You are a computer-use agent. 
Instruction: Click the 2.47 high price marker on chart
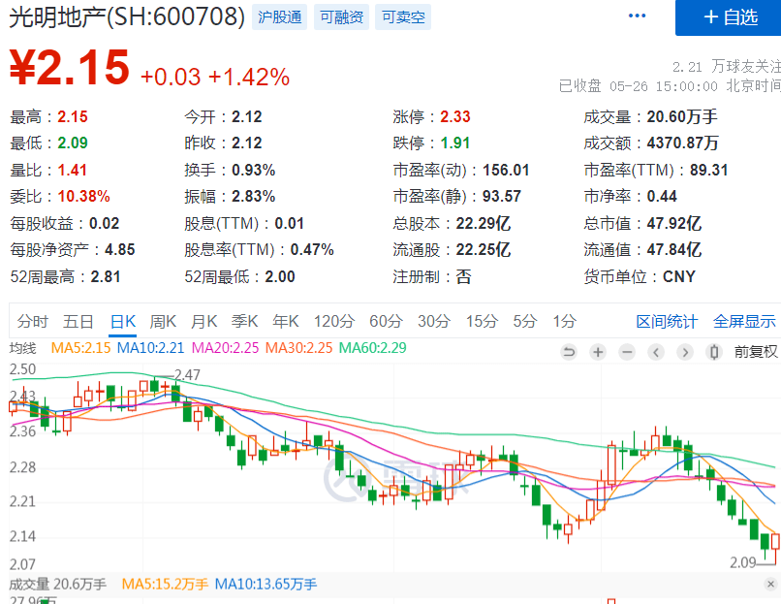(187, 375)
